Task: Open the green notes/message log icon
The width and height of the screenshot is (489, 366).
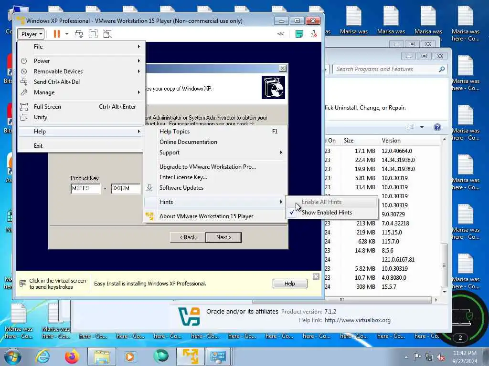Action: (x=299, y=34)
